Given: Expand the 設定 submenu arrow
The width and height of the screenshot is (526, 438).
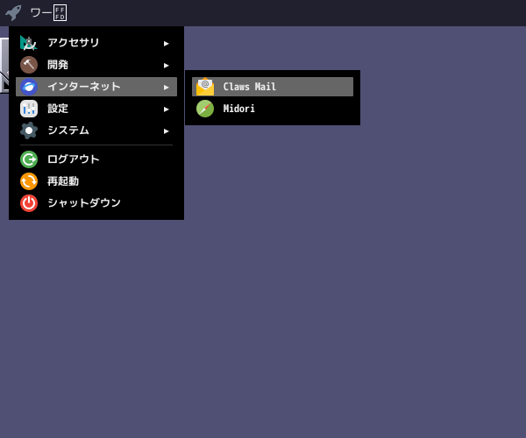Looking at the screenshot, I should coord(166,109).
